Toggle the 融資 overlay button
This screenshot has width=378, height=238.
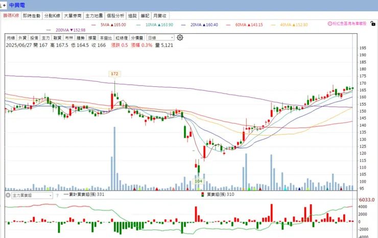tap(57, 38)
